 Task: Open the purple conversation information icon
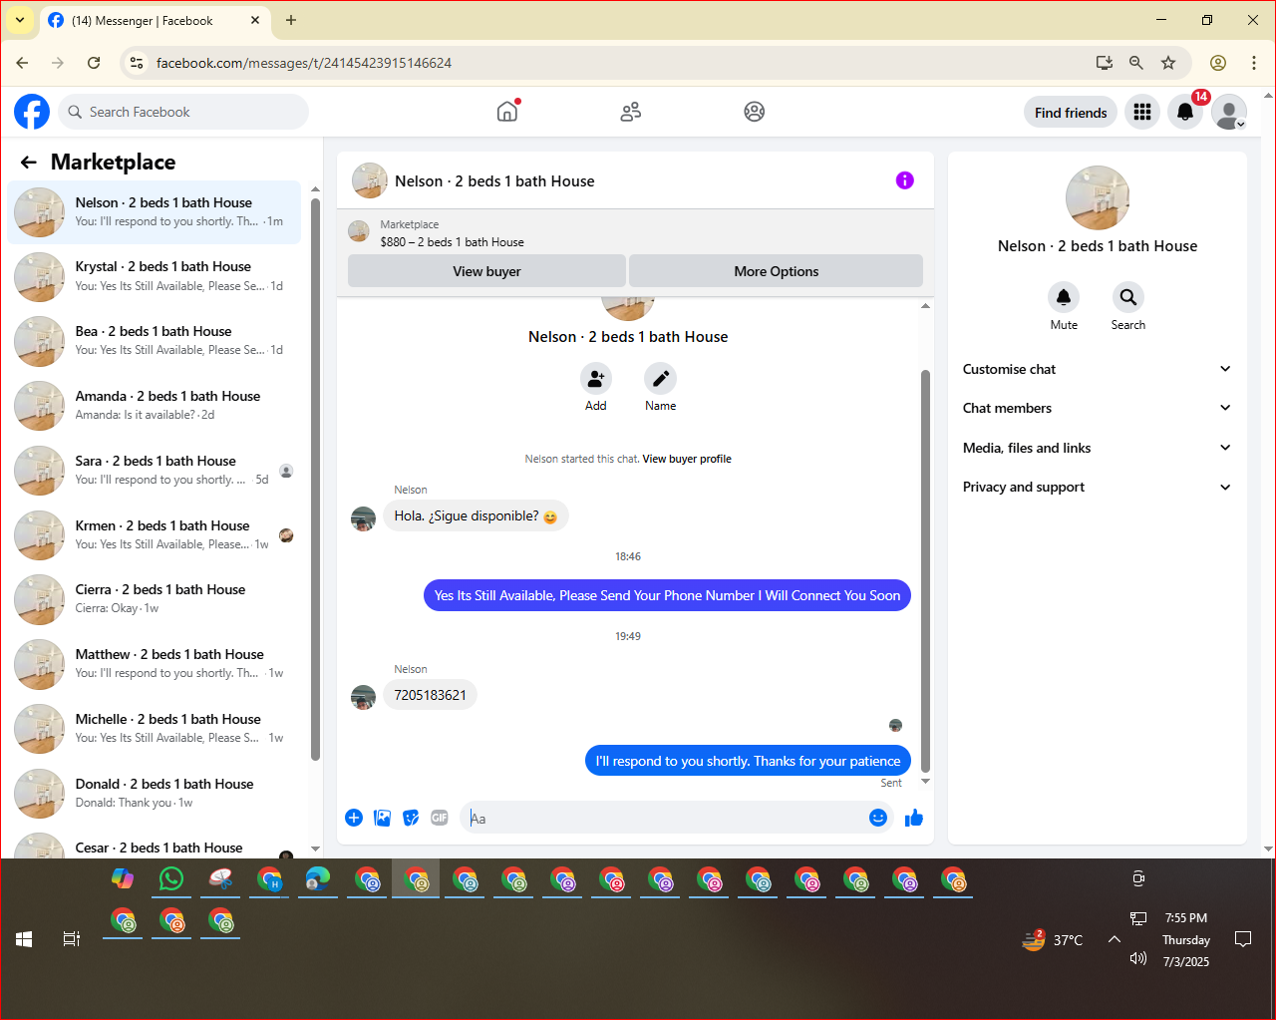pyautogui.click(x=904, y=180)
